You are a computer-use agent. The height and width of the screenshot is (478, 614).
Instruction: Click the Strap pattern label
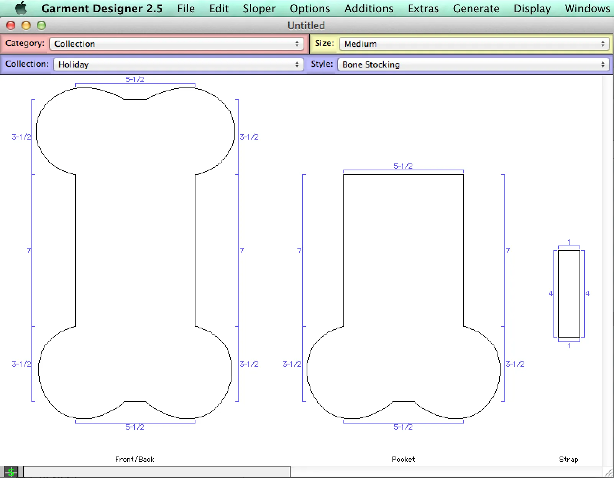point(568,459)
